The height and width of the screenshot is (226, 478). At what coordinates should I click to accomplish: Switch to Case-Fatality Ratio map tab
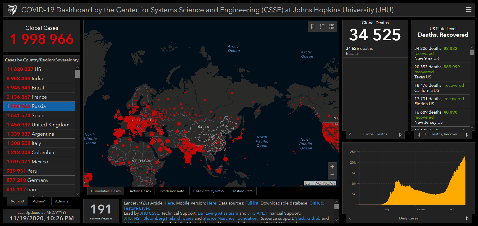pos(208,191)
